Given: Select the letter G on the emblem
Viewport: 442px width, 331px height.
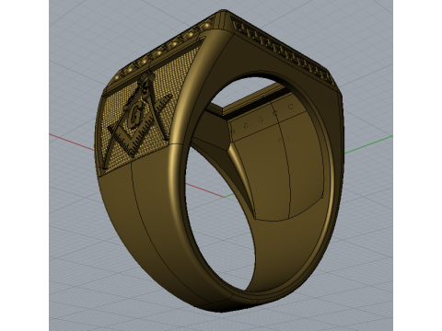Looking at the screenshot, I should pyautogui.click(x=134, y=116).
